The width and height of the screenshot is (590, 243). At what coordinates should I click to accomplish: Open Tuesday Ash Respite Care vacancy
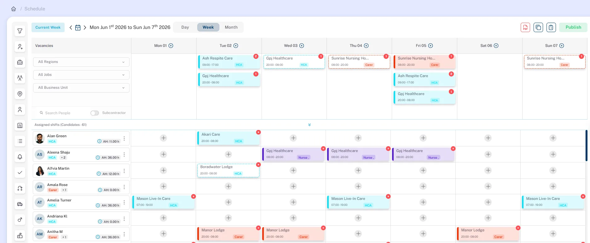tap(229, 61)
